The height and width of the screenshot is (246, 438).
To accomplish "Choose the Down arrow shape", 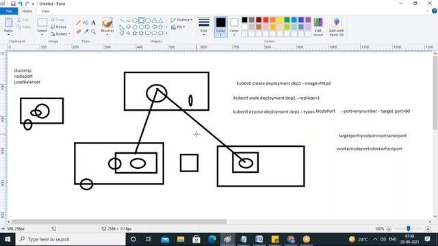I will coord(122,33).
